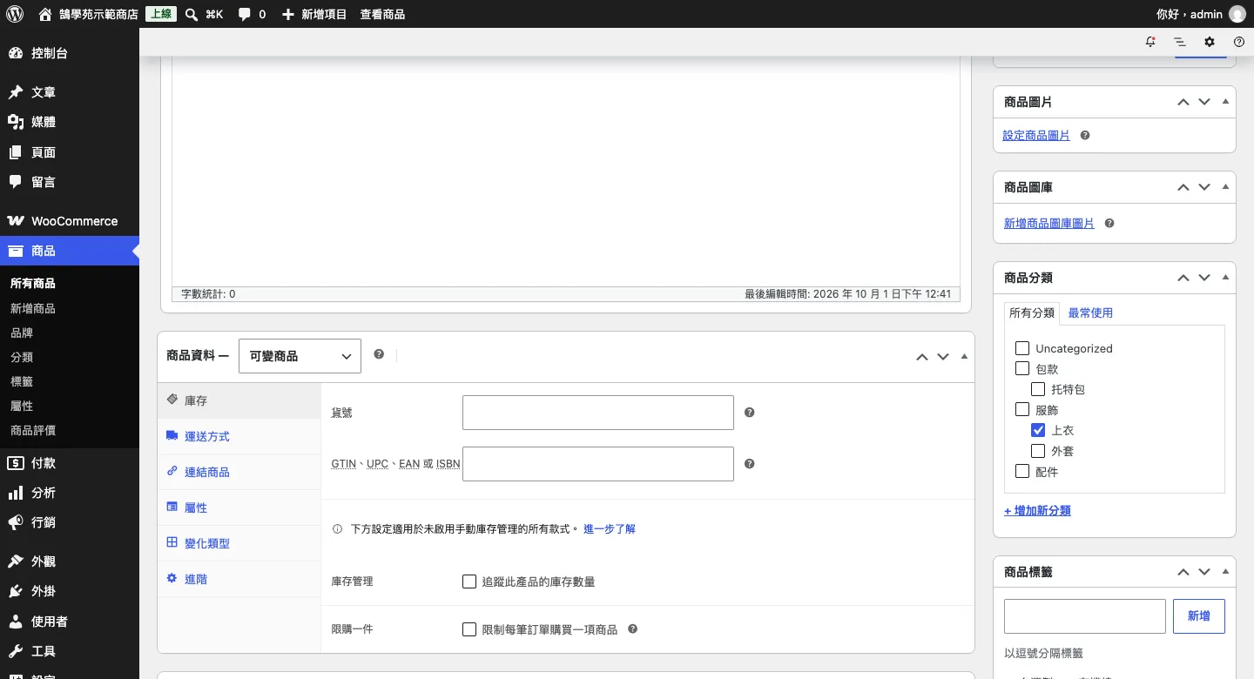Click the 新增商品圖庫圖片 link
This screenshot has height=679, width=1254.
[x=1049, y=224]
